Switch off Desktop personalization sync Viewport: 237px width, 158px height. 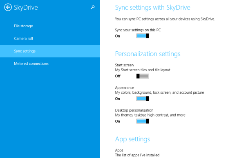coord(143,121)
